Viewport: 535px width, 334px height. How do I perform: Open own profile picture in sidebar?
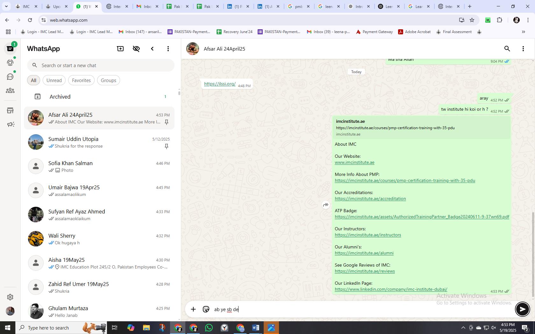pyautogui.click(x=10, y=311)
